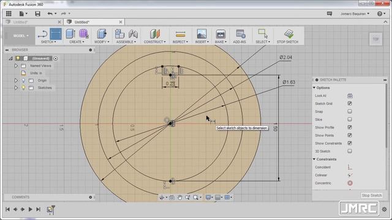Select the Colinear constraint
392x220 pixels.
click(350, 175)
